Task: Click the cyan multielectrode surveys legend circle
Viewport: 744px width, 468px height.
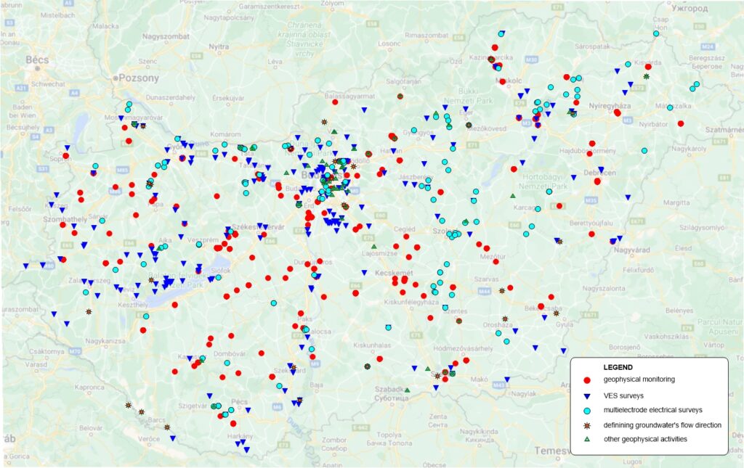Action: click(x=587, y=411)
